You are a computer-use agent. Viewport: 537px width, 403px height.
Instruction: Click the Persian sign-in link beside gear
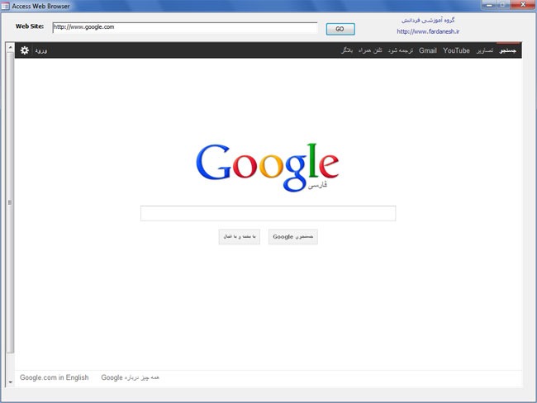point(40,50)
